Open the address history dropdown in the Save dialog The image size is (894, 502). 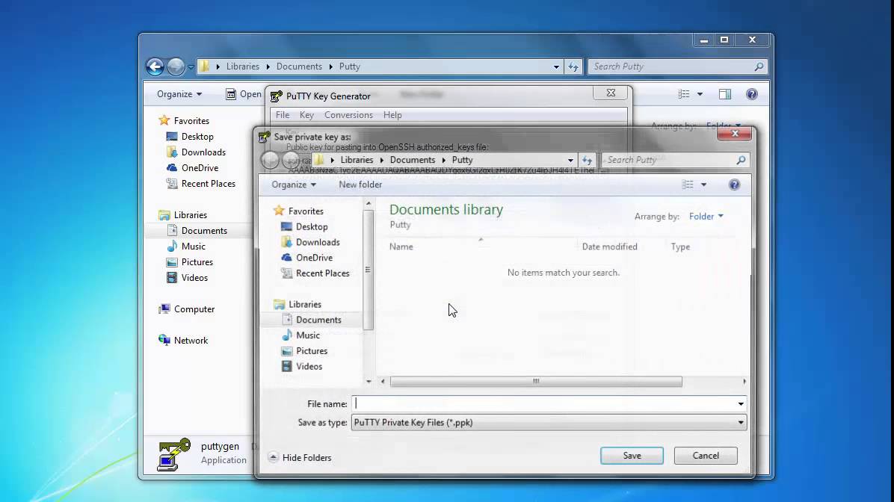570,160
